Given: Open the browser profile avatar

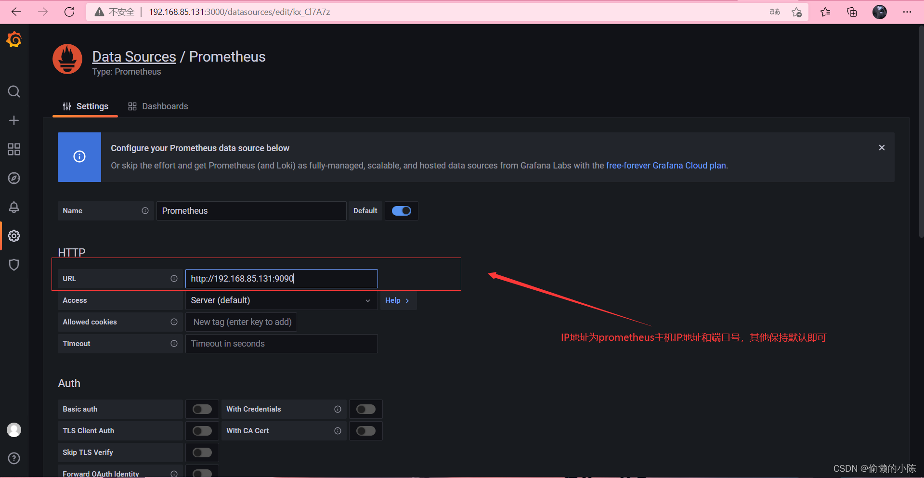Looking at the screenshot, I should [880, 12].
